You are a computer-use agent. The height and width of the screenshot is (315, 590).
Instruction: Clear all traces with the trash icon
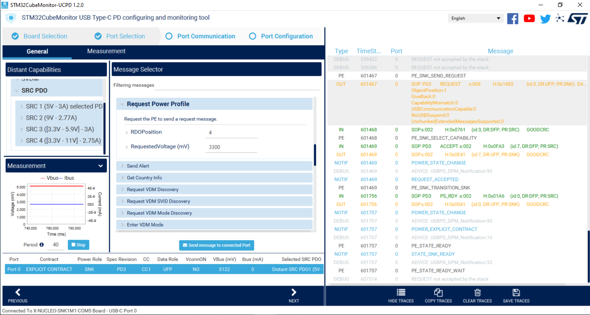[477, 296]
